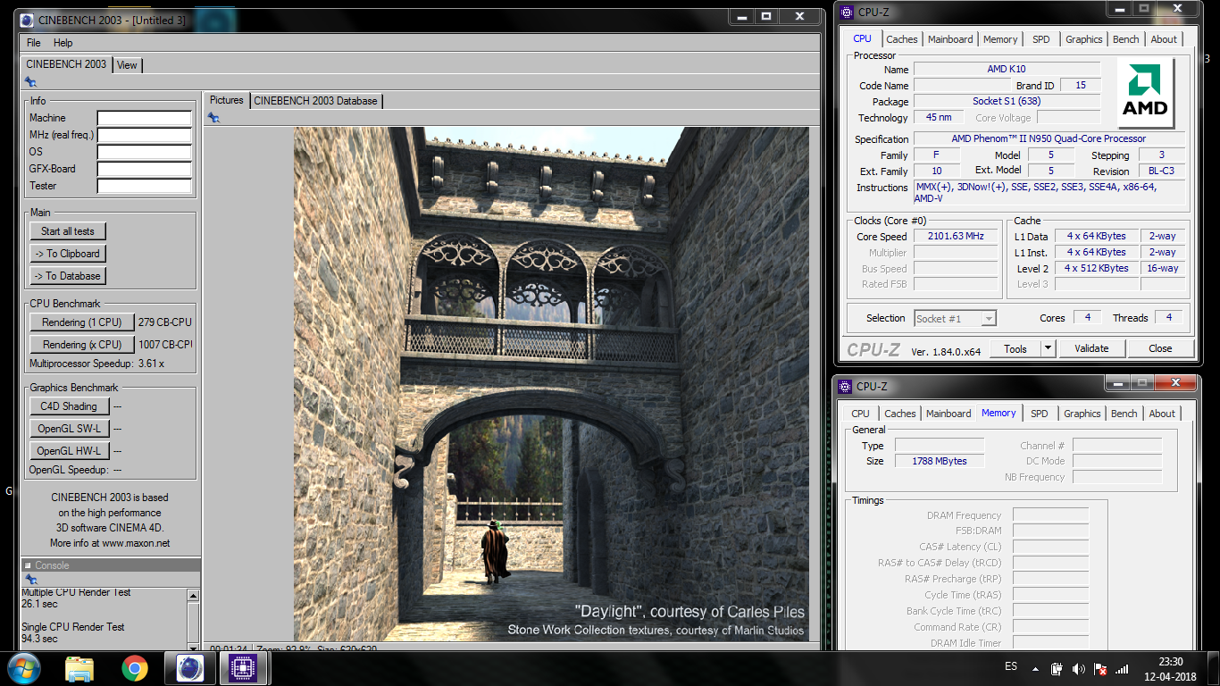Open Windows Explorer from the taskbar
Screen dimensions: 1220x686
[79, 667]
